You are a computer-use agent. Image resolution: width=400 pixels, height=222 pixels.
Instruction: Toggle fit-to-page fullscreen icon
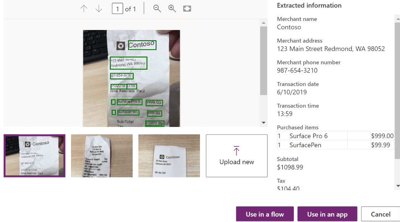(x=187, y=9)
